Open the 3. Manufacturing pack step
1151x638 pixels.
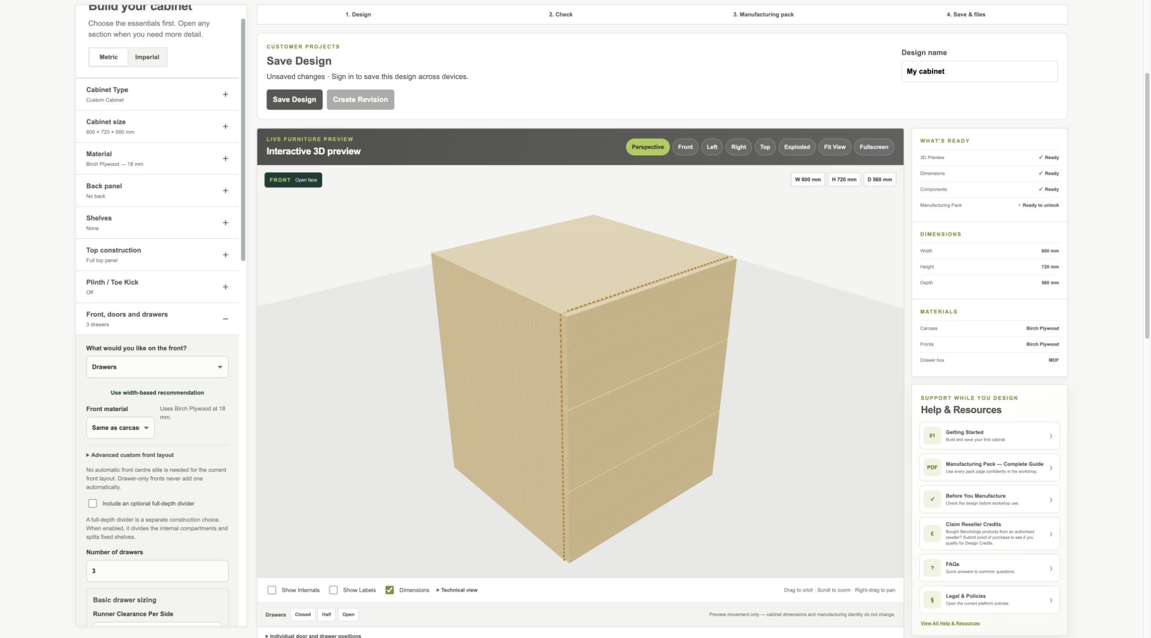pos(763,14)
